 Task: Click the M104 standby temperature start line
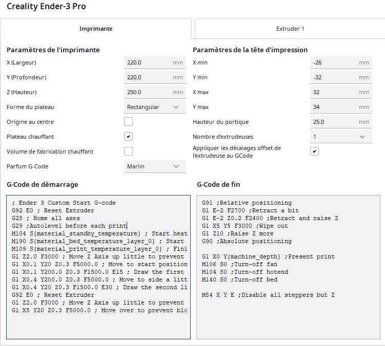tap(99, 233)
